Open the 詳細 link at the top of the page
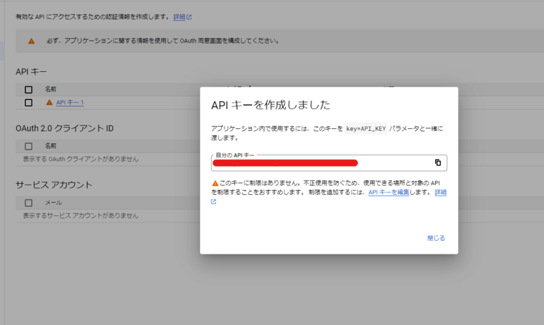 (180, 17)
